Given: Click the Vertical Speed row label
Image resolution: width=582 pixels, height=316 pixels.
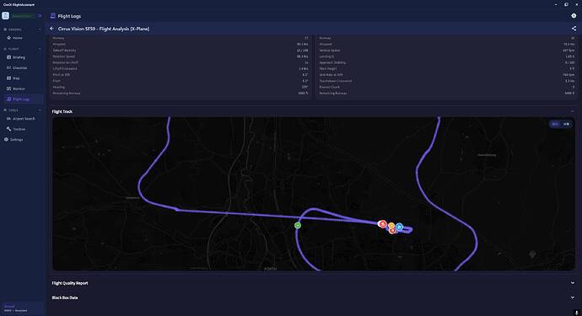Looking at the screenshot, I should (x=330, y=50).
